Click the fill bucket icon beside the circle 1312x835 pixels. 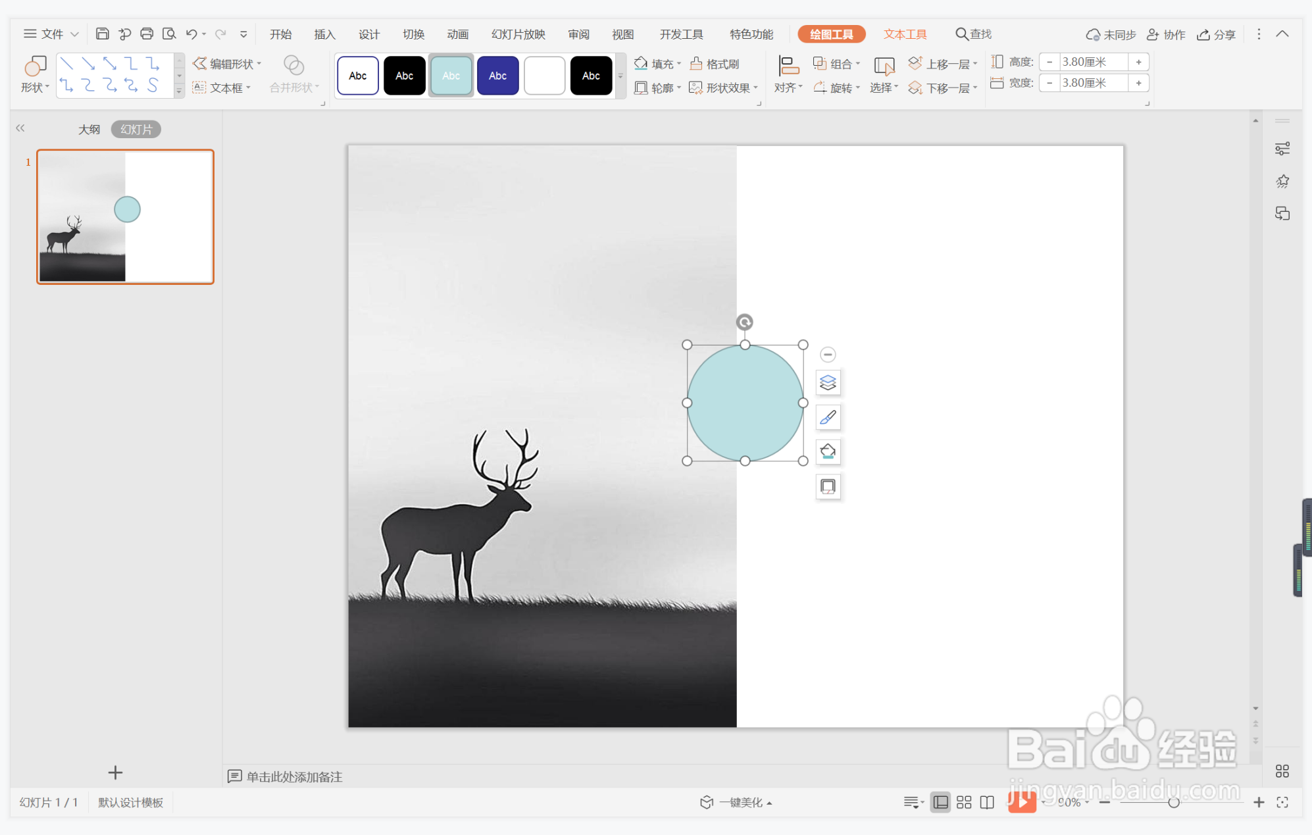point(828,451)
